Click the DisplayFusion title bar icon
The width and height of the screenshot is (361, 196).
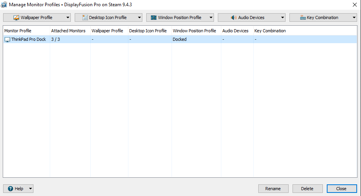(4, 5)
